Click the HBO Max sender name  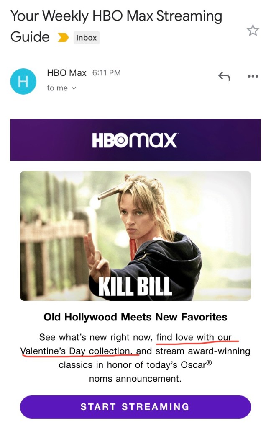[66, 73]
